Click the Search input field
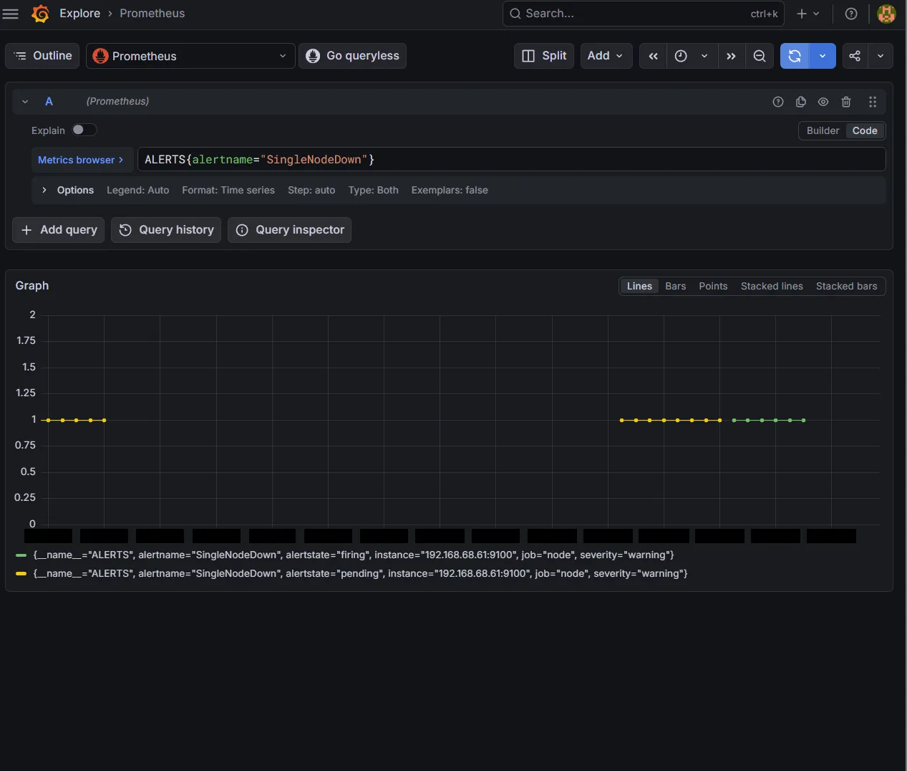Screen dimensions: 907x771 [643, 14]
